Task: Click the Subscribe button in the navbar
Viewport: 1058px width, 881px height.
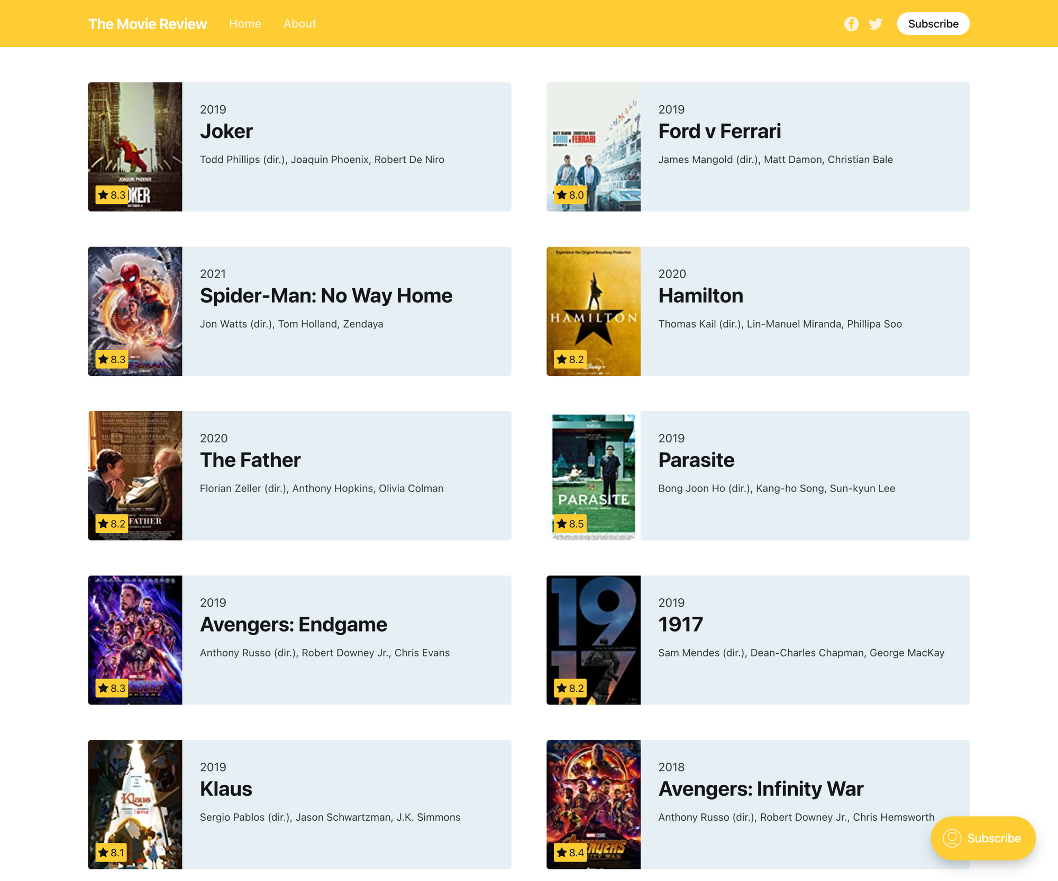Action: [x=934, y=24]
